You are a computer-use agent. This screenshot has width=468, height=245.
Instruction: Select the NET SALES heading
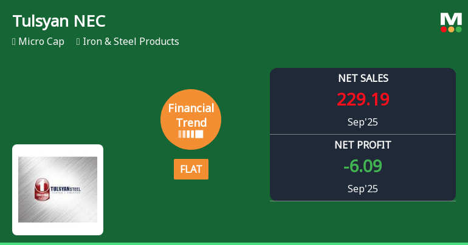point(363,78)
